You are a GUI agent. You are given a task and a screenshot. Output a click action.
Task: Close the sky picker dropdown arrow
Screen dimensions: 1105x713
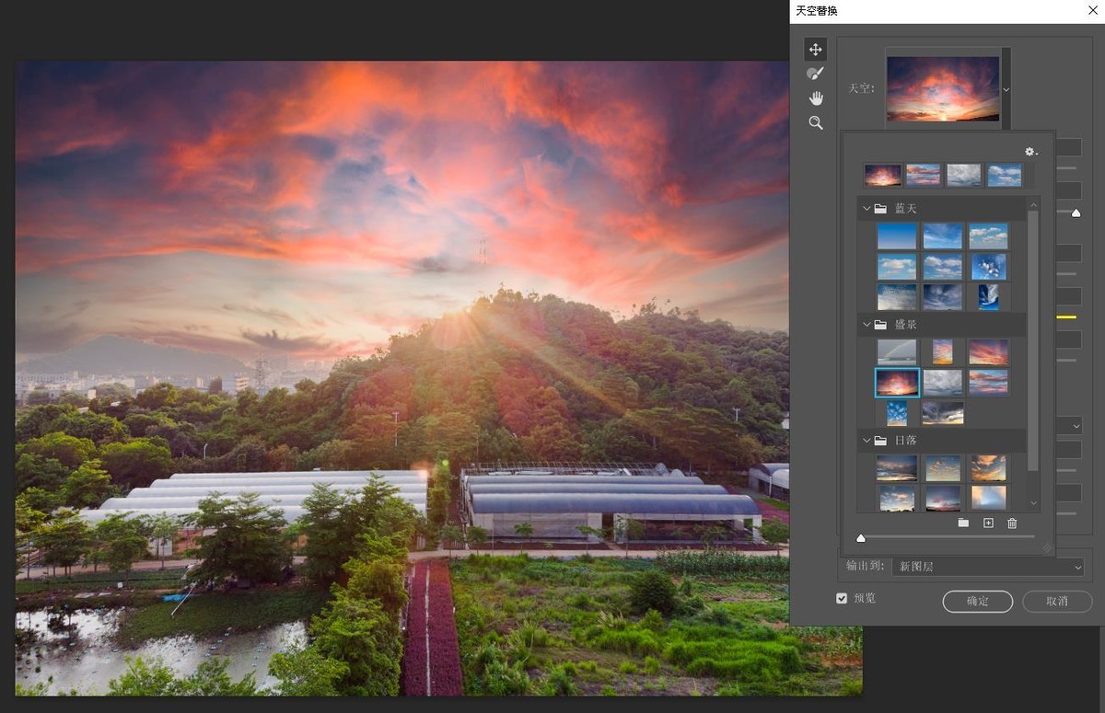1006,89
